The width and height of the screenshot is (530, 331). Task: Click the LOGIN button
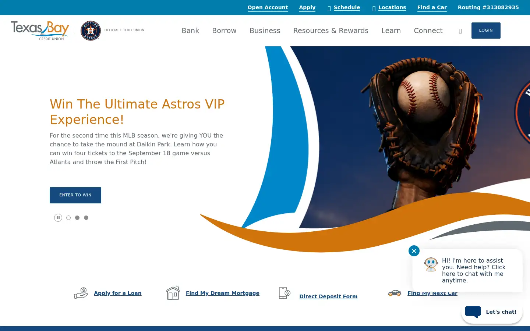coord(486,31)
